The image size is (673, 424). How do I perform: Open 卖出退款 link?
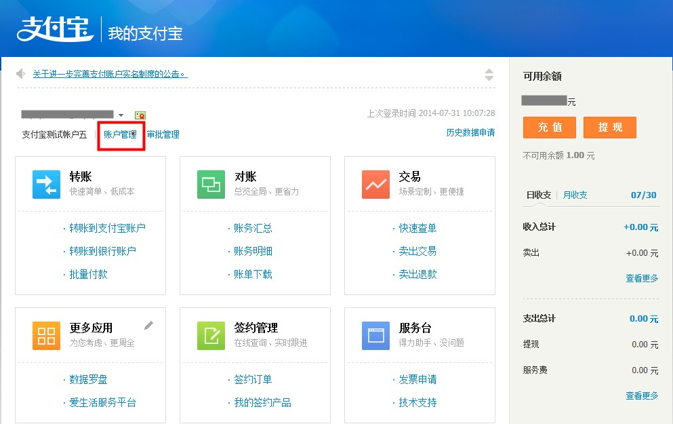coord(417,275)
